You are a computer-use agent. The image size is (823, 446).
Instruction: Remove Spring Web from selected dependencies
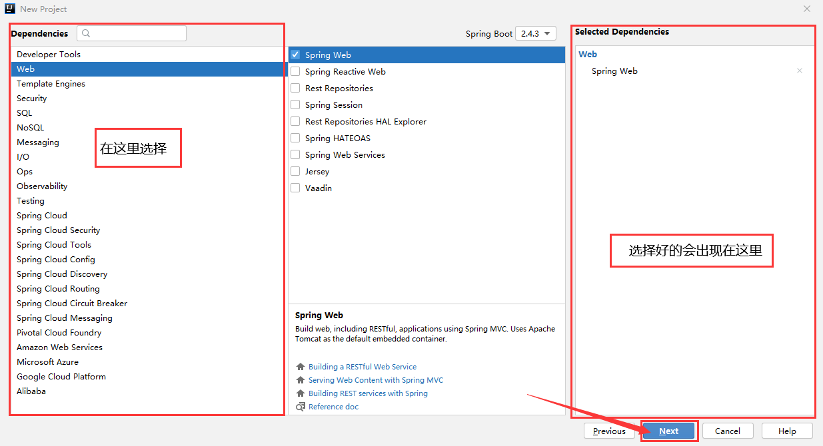tap(800, 71)
